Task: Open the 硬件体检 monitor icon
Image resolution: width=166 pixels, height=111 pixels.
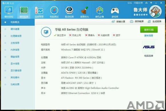Action: pyautogui.click(x=9, y=10)
